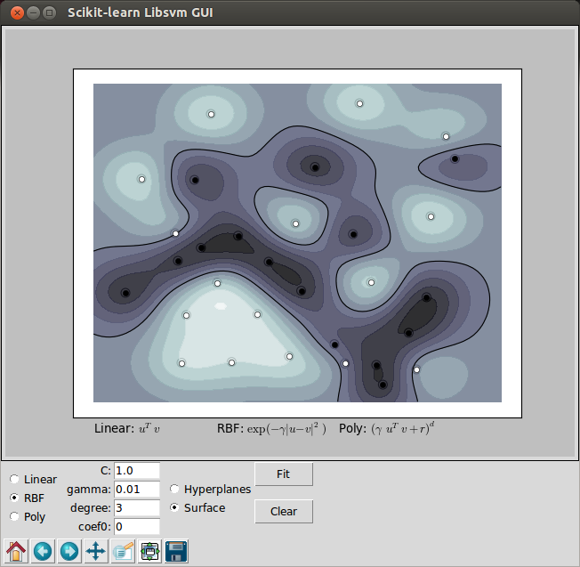Close the Scikit-learn Libsvm GUI window

[17, 13]
